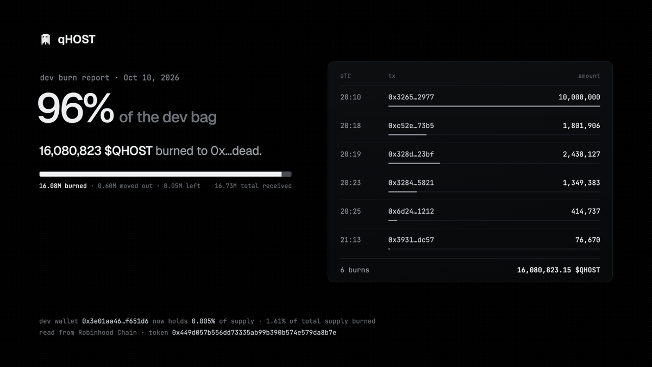The image size is (652, 367).
Task: Click the 76,670 amount cell
Action: pyautogui.click(x=588, y=240)
